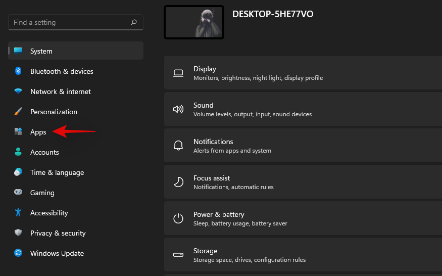This screenshot has height=276, width=442.
Task: Click the Privacy & security shield icon
Action: click(18, 233)
